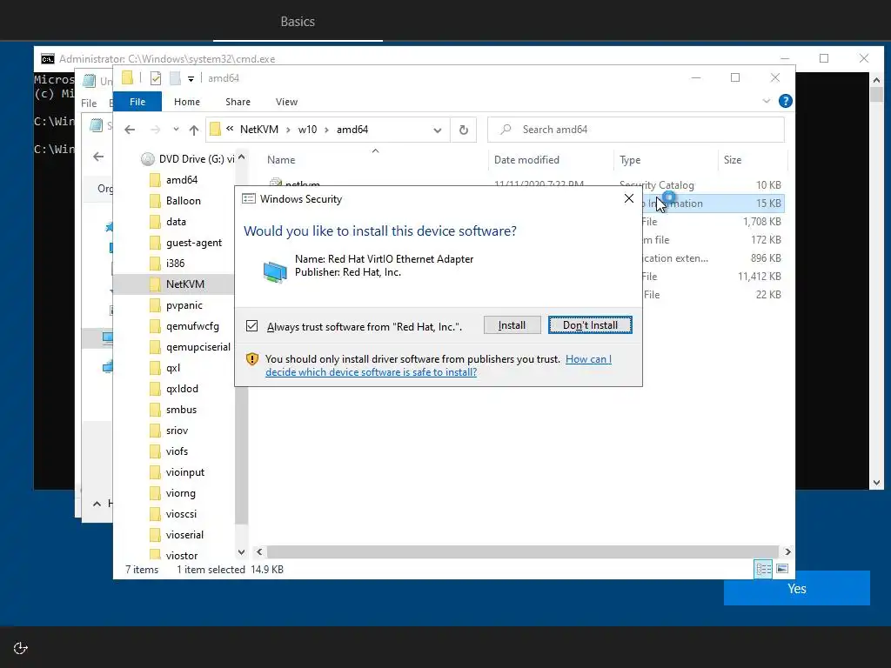
Task: Click the Search amd64 field
Action: pos(636,130)
